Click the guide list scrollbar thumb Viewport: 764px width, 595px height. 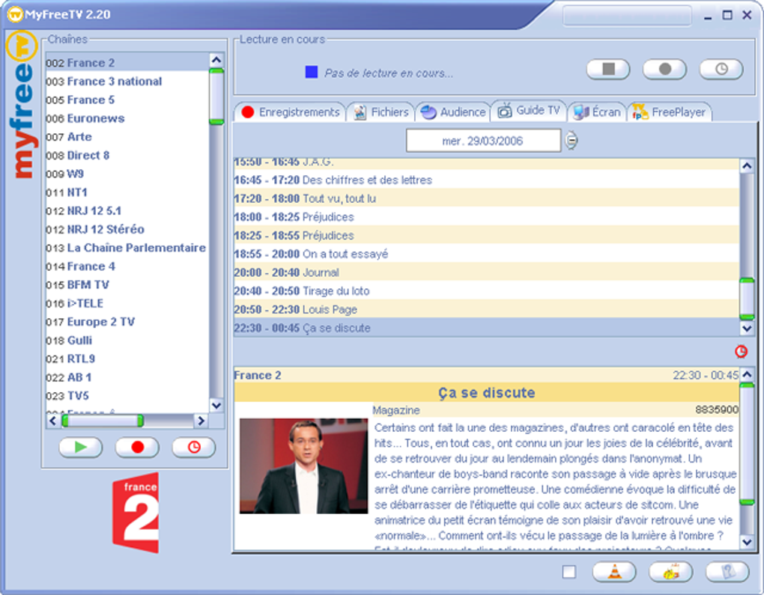(x=747, y=299)
